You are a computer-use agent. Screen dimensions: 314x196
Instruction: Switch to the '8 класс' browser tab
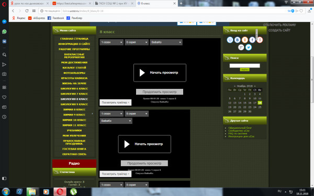tap(156, 4)
